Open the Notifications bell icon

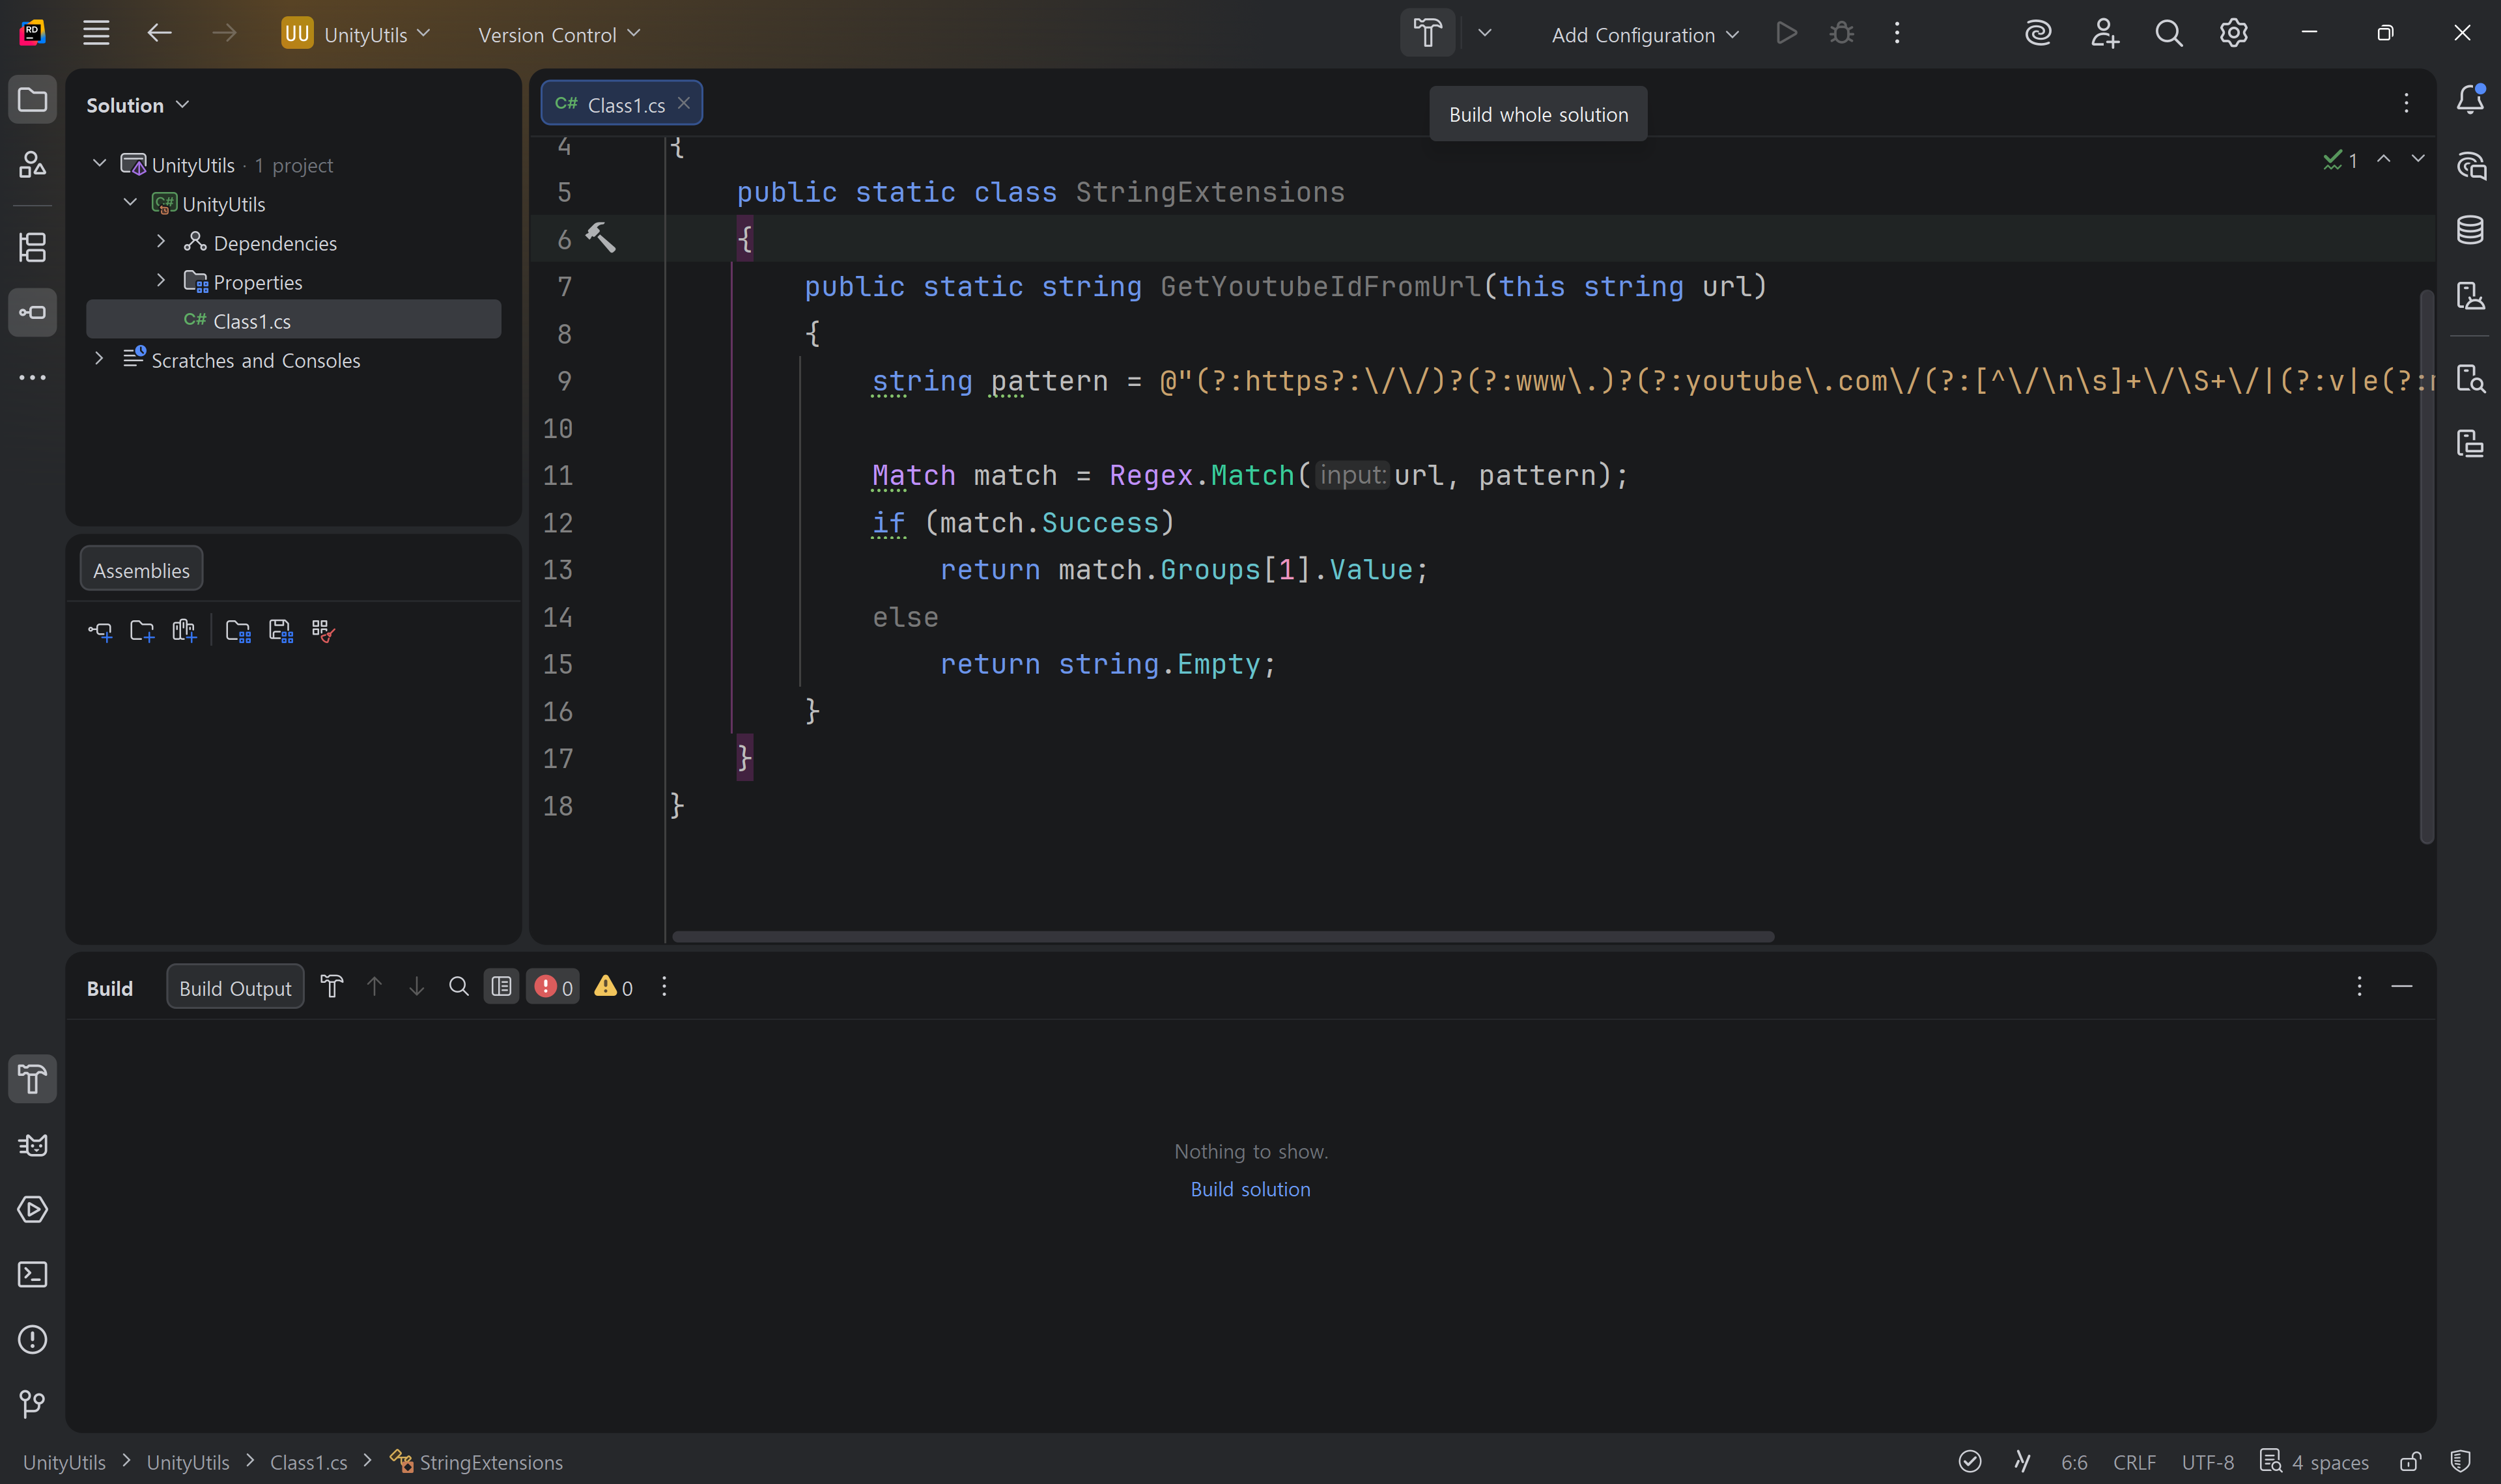(2470, 100)
